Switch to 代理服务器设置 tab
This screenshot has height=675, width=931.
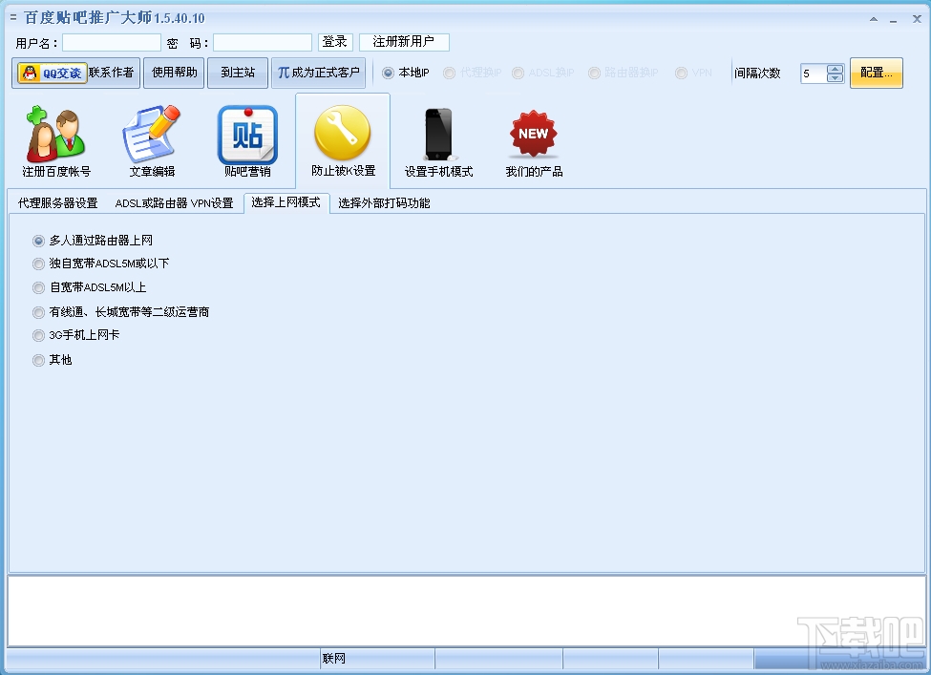pos(57,203)
